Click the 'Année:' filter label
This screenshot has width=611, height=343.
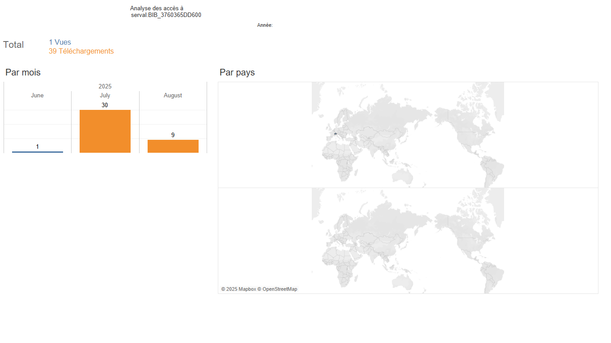(x=265, y=25)
